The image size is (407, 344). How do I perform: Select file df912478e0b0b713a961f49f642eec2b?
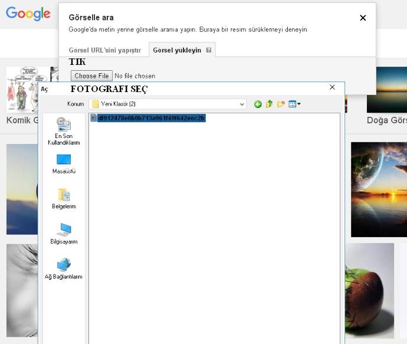[x=152, y=118]
